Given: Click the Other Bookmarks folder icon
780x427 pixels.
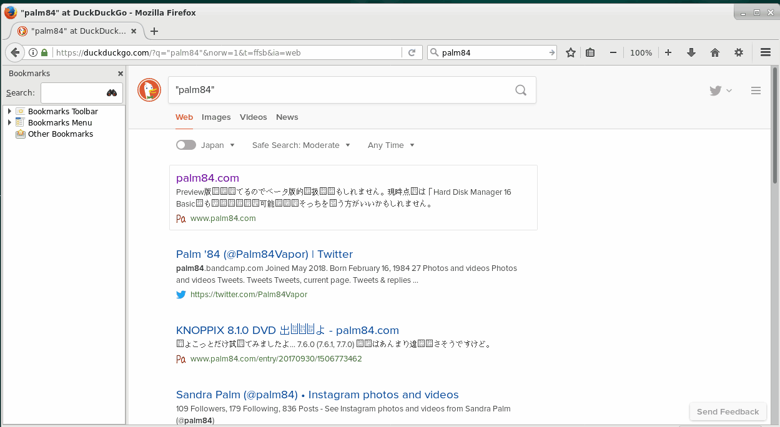Looking at the screenshot, I should (x=20, y=134).
